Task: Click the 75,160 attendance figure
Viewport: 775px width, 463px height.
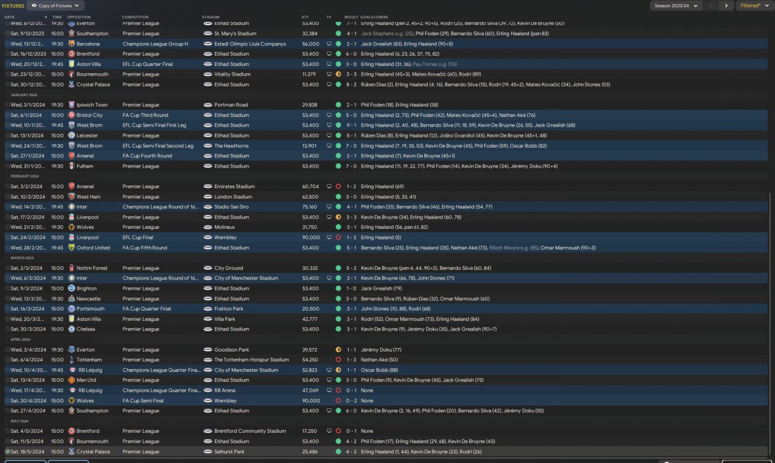Action: 310,207
